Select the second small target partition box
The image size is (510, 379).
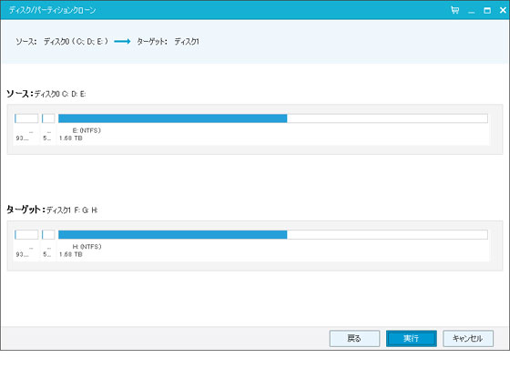[x=48, y=234]
